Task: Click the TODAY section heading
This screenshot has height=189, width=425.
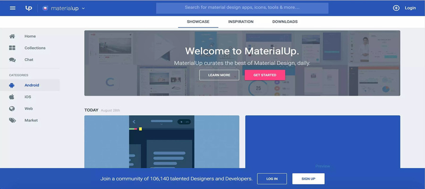Action: (91, 110)
